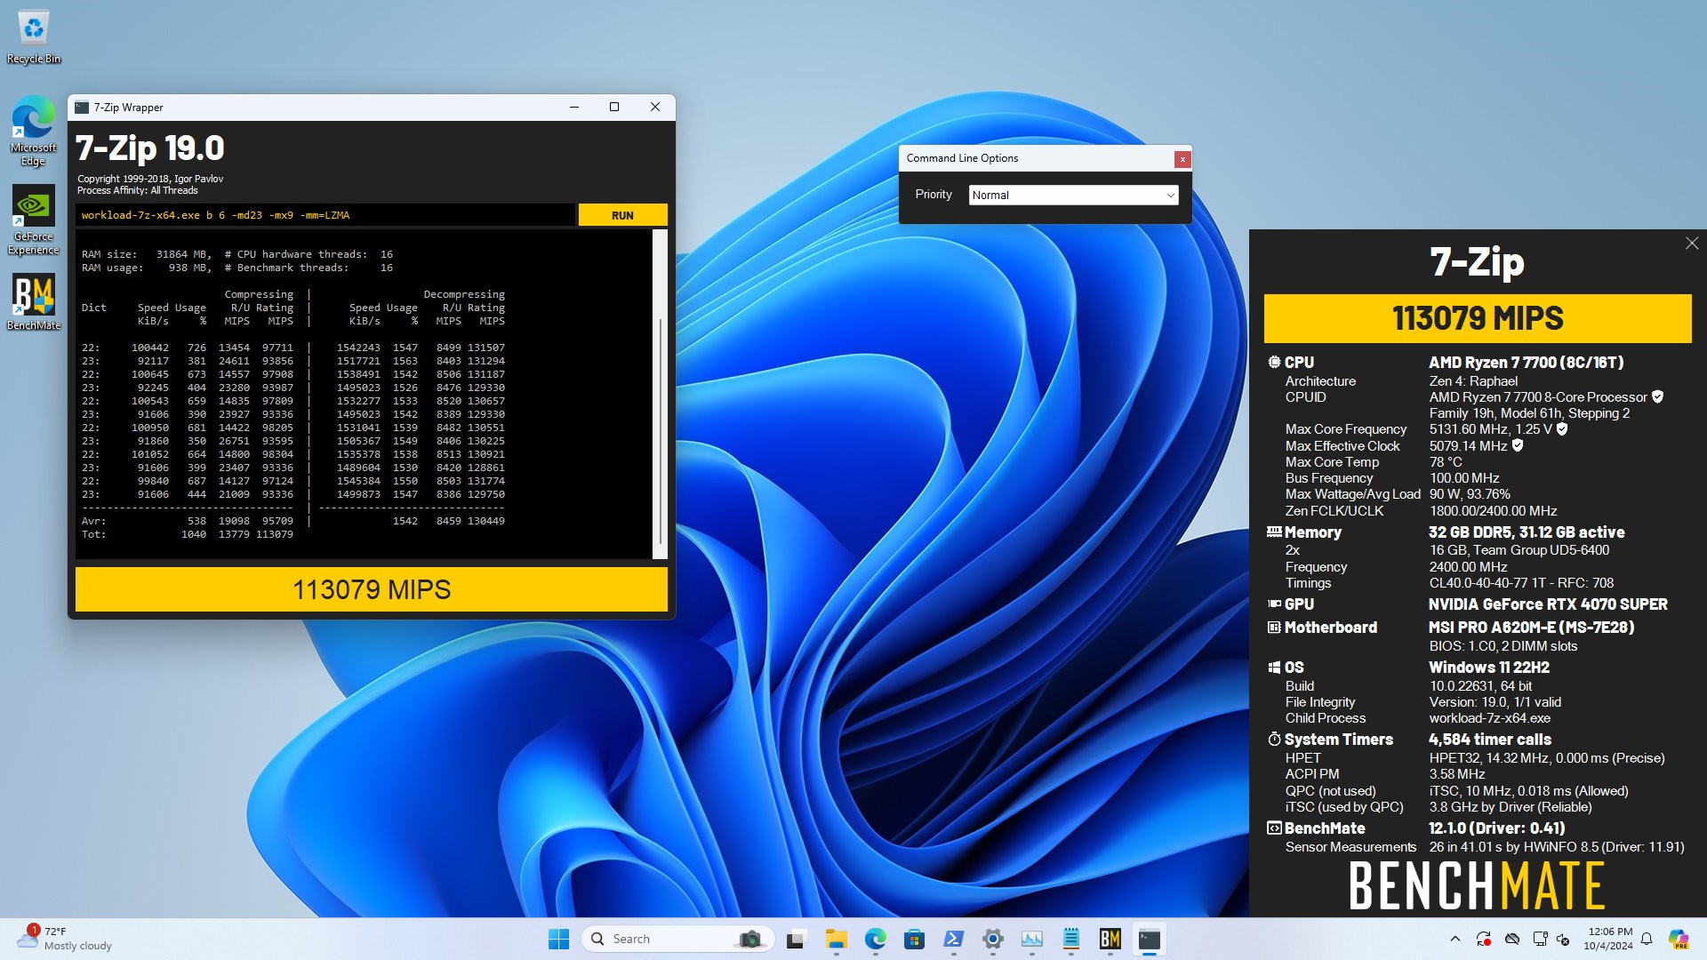Click the Process Affinity: All Threads text

(x=137, y=190)
